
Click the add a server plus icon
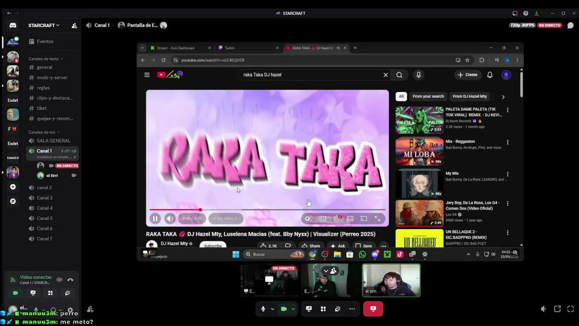tap(13, 187)
